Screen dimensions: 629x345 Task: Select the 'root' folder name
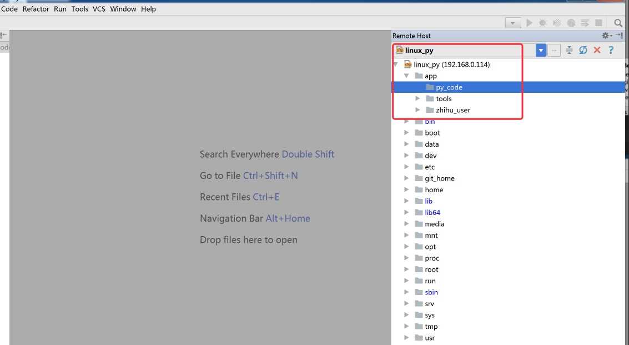[x=431, y=269]
